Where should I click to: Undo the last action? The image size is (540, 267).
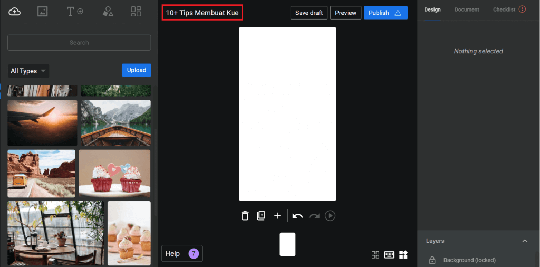(297, 216)
